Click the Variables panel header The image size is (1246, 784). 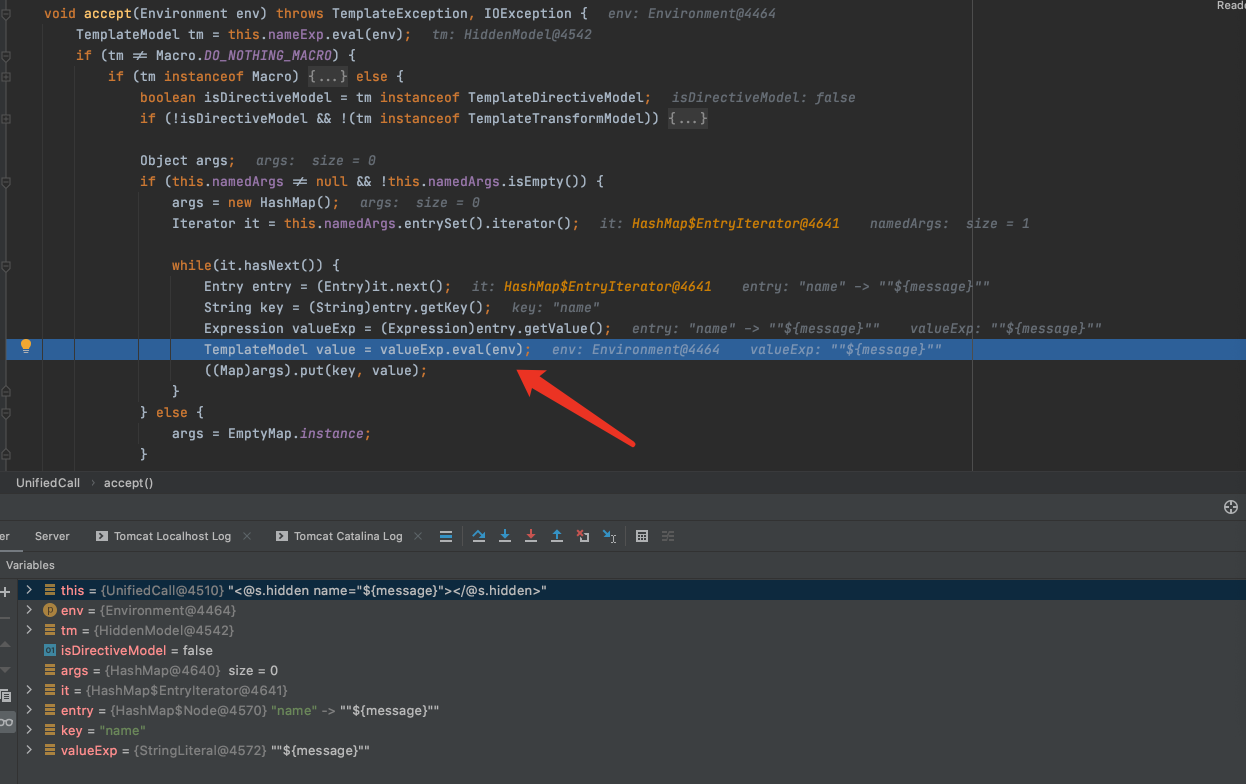tap(30, 565)
